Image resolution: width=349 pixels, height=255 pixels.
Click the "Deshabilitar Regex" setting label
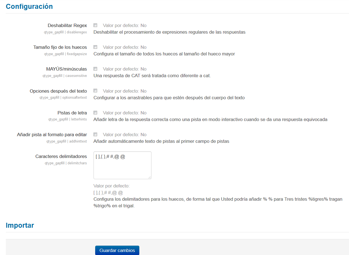(x=68, y=25)
